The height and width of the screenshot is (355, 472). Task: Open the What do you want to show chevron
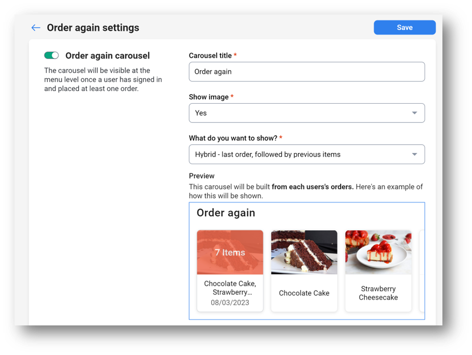[416, 154]
